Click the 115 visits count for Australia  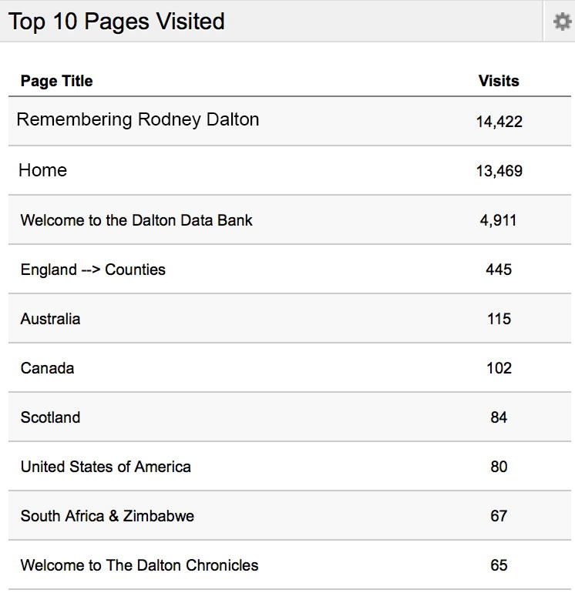[499, 319]
